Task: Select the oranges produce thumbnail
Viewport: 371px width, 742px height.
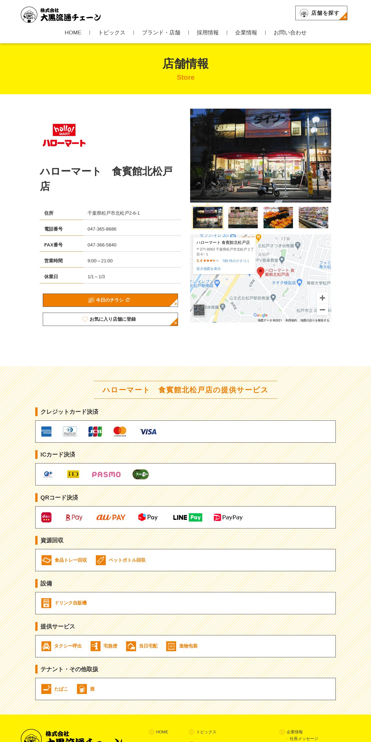Action: coord(278,218)
